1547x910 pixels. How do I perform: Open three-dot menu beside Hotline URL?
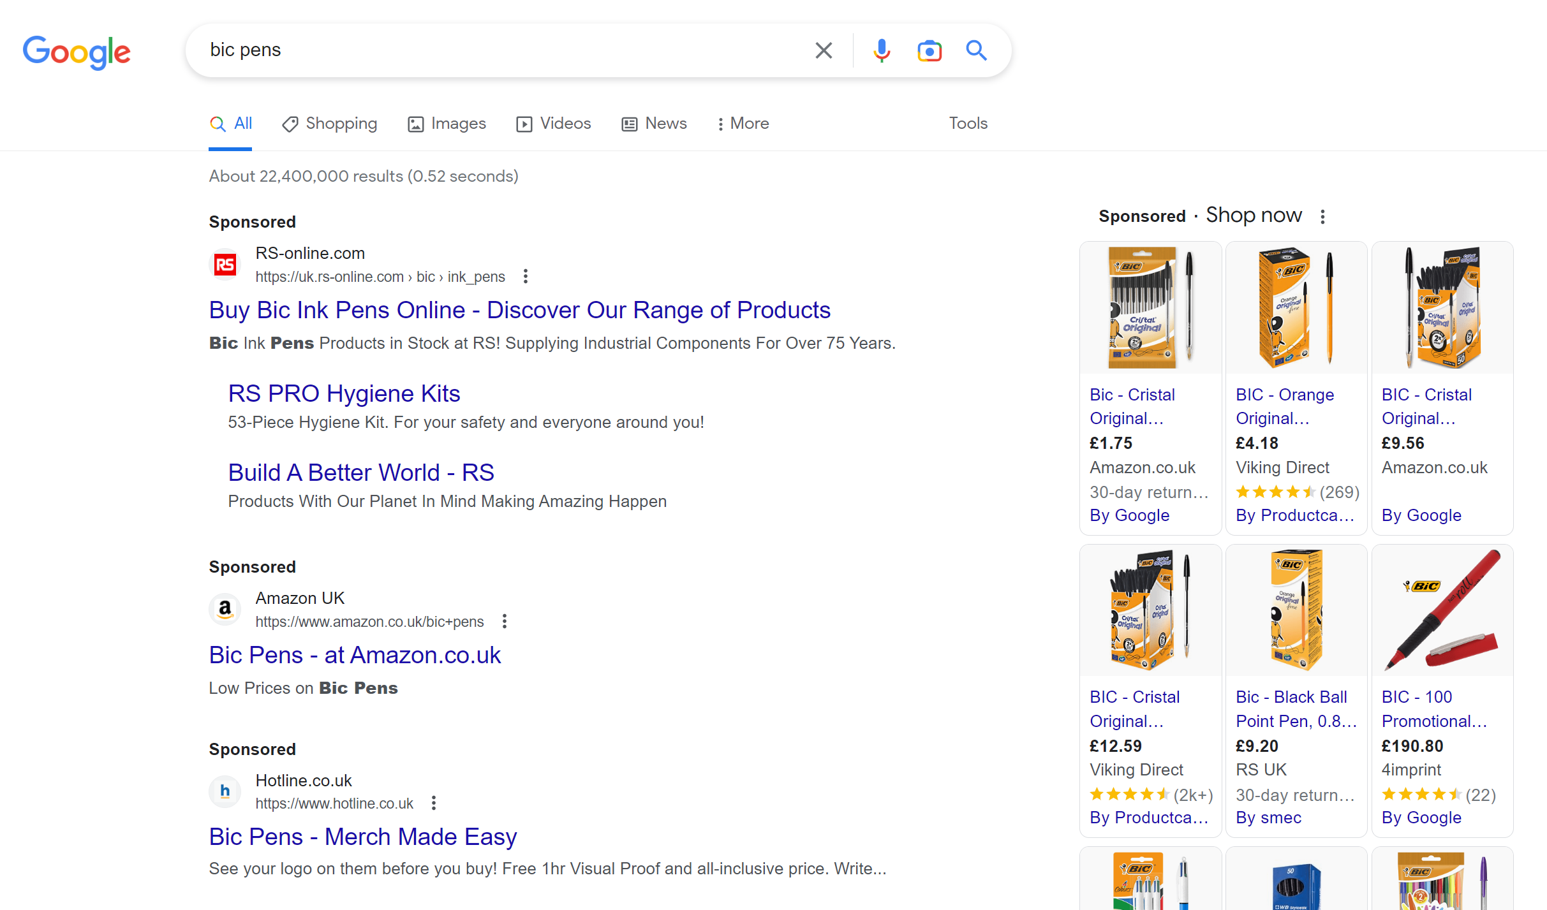tap(434, 804)
